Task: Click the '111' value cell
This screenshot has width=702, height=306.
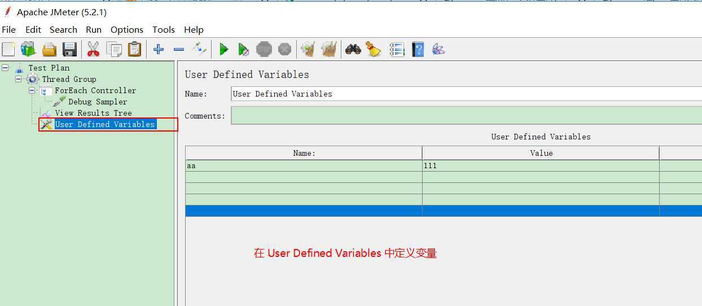Action: pyautogui.click(x=541, y=166)
